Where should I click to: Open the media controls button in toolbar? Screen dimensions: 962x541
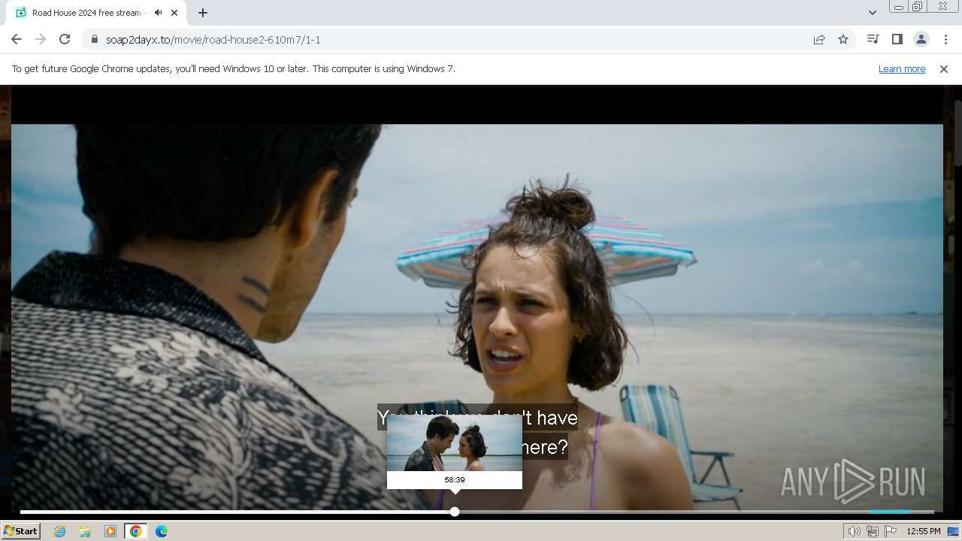tap(873, 39)
